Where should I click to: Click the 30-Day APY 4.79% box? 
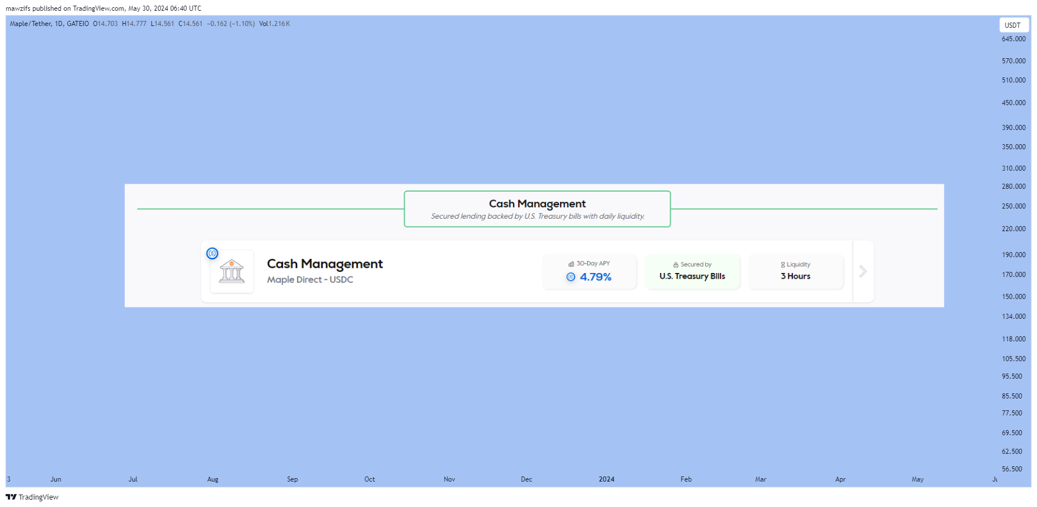[589, 271]
